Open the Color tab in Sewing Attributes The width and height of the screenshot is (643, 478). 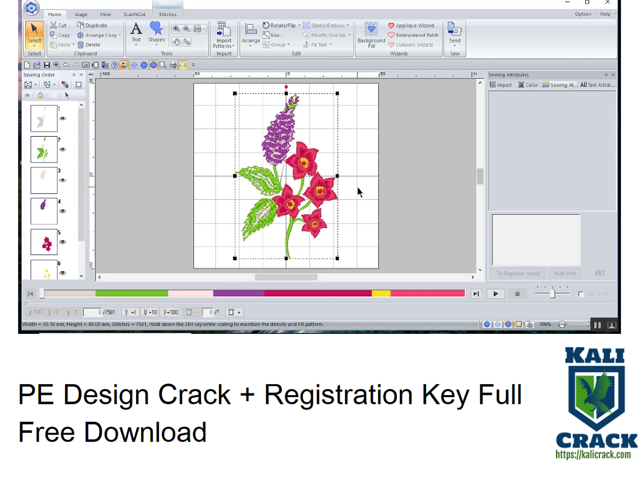coord(528,85)
